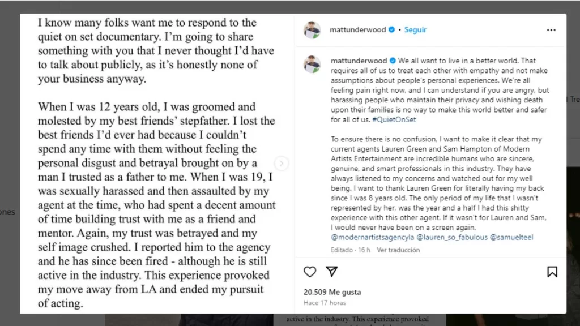Go to next carousel slide arrow

coord(282,164)
